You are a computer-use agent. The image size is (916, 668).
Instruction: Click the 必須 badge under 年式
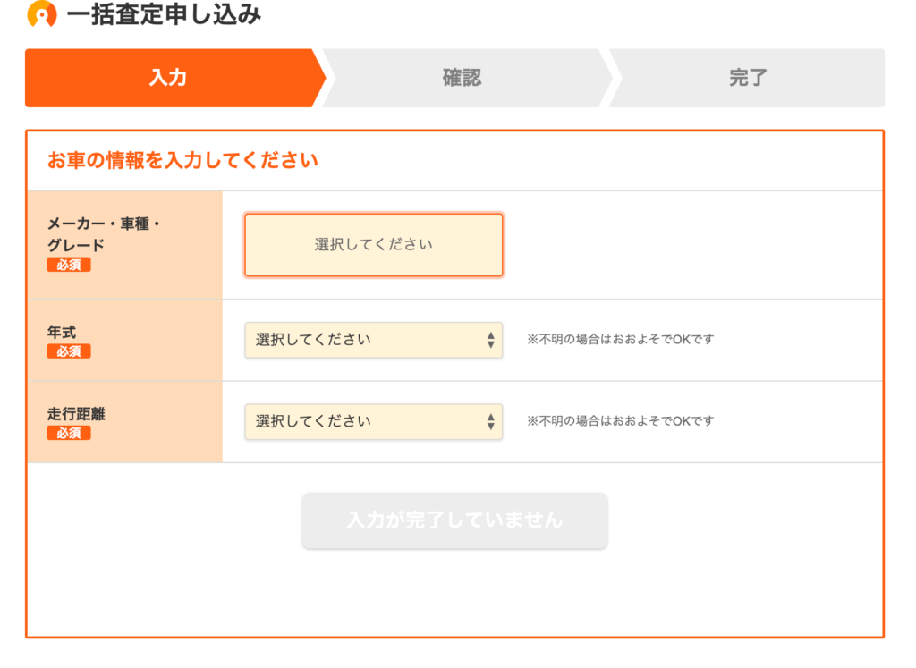click(x=69, y=351)
